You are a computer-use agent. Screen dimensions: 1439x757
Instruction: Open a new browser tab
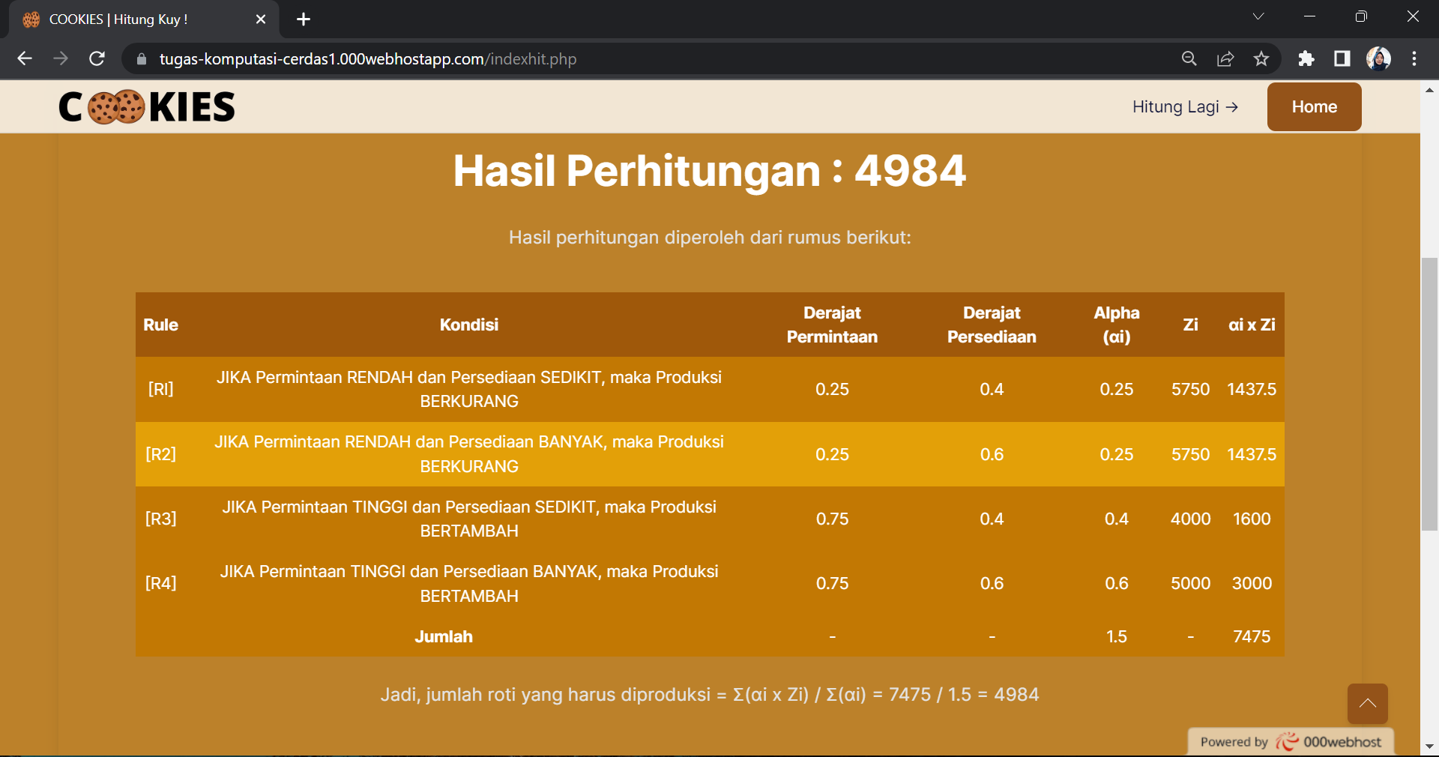[304, 19]
